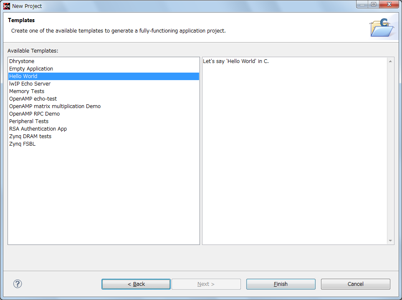The width and height of the screenshot is (402, 300).
Task: Select OpenAMP RPC Demo template
Action: [x=34, y=114]
